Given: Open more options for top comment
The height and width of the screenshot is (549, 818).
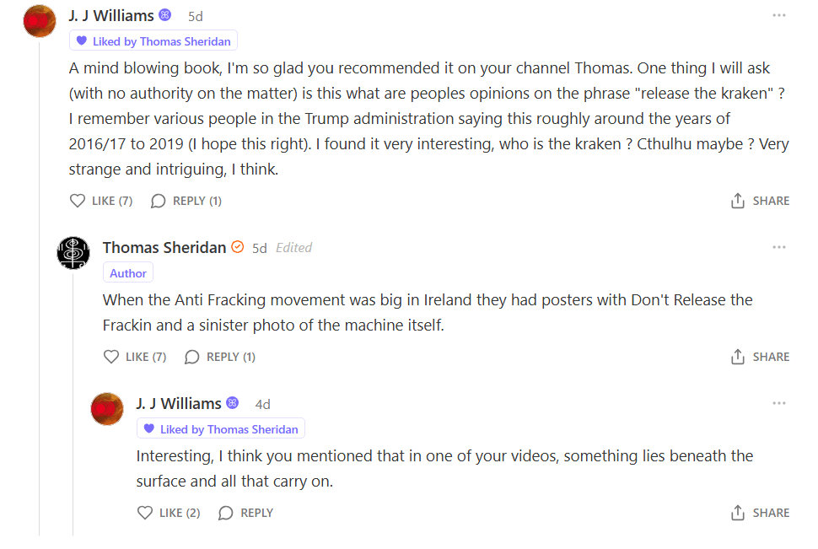Looking at the screenshot, I should pos(779,15).
